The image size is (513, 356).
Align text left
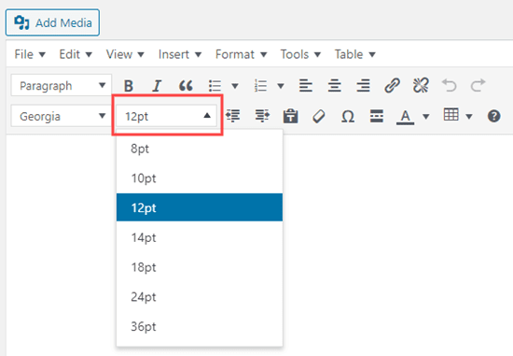[x=306, y=86]
